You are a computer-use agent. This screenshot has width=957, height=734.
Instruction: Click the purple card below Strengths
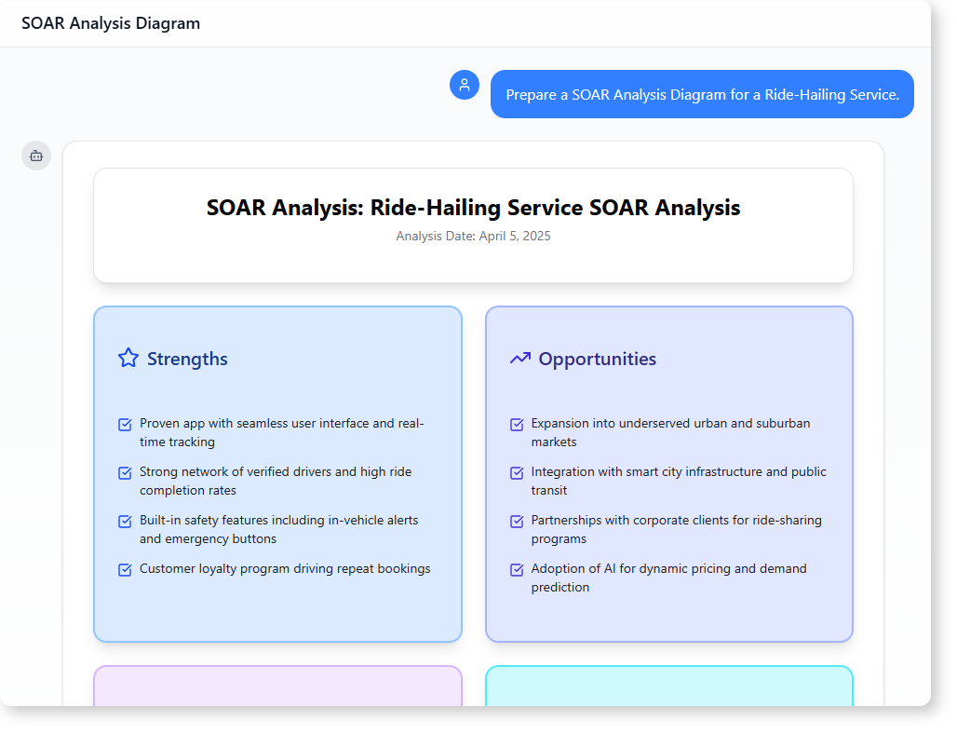coord(277,686)
